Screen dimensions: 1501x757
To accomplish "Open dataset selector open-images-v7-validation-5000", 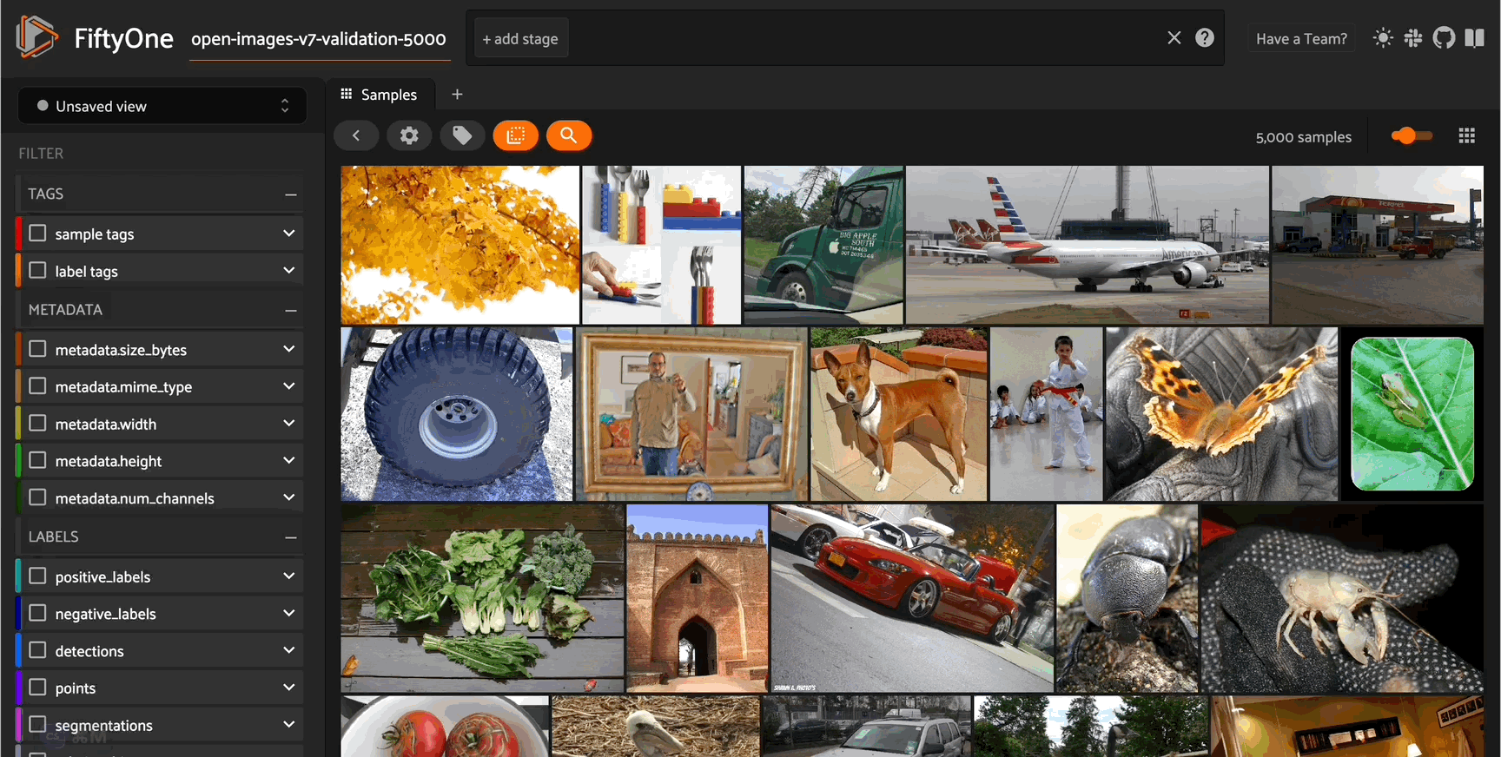I will 319,40.
